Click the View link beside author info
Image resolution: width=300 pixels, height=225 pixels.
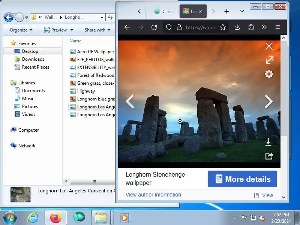267,195
